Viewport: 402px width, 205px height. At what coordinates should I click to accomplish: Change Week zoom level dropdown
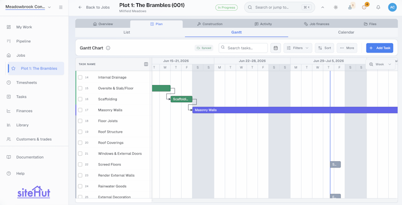381,64
